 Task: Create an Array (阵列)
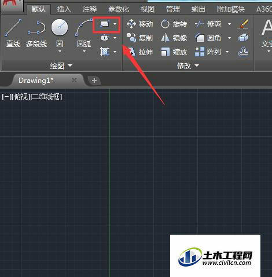click(208, 52)
